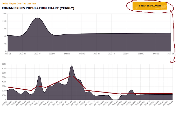
Task: Click the 2022-07 peak on yearly chart
Action: pos(37,18)
